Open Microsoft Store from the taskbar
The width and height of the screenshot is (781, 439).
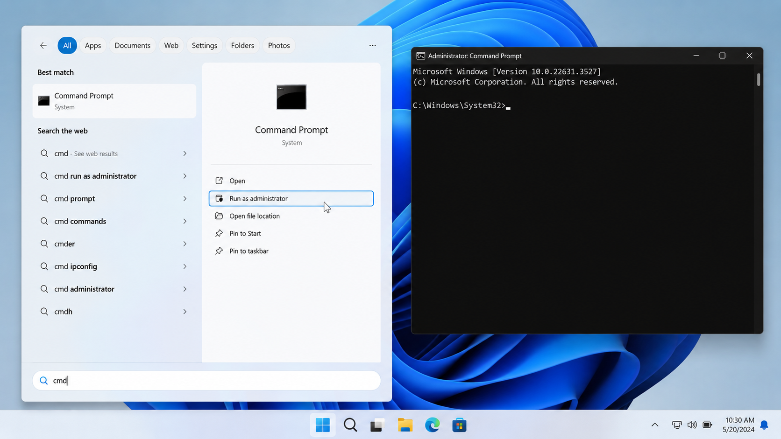tap(459, 425)
